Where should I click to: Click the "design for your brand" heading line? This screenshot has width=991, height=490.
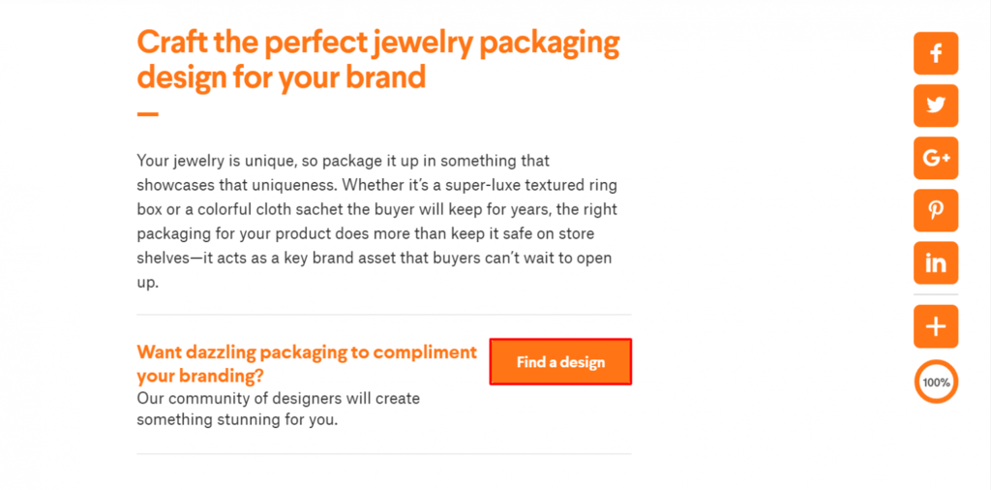pos(281,77)
